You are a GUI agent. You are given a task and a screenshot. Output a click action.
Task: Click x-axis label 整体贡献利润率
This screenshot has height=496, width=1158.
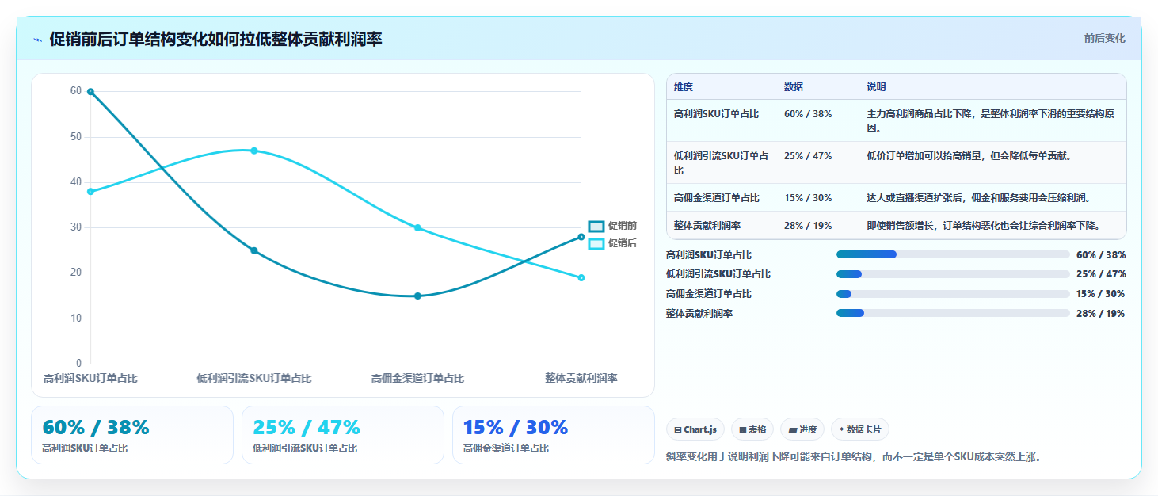581,379
